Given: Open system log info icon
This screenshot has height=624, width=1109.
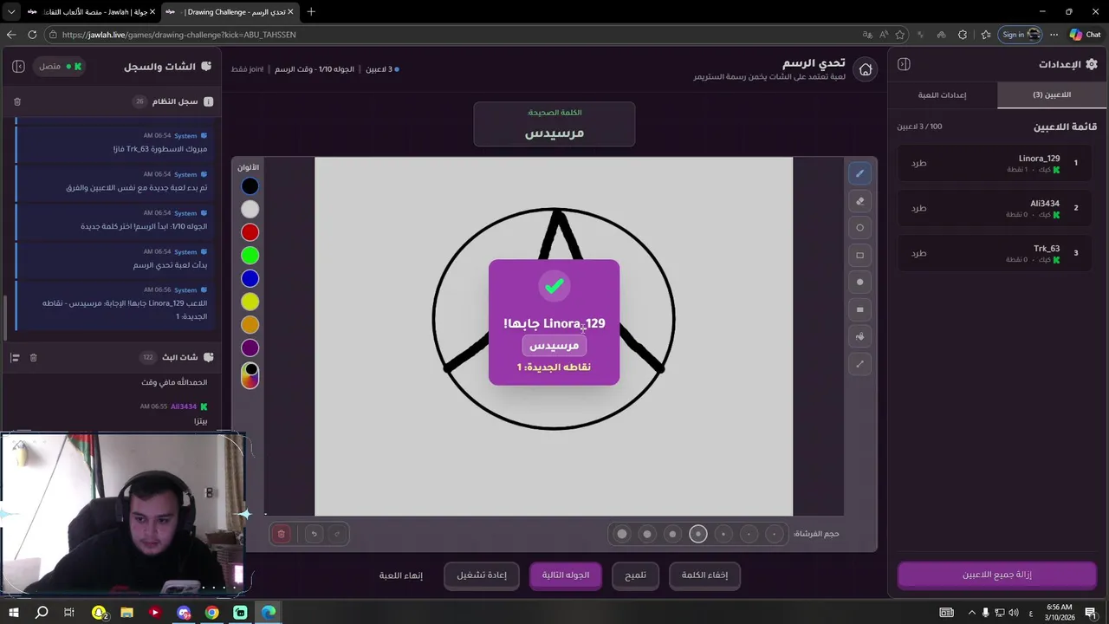Looking at the screenshot, I should tap(208, 101).
